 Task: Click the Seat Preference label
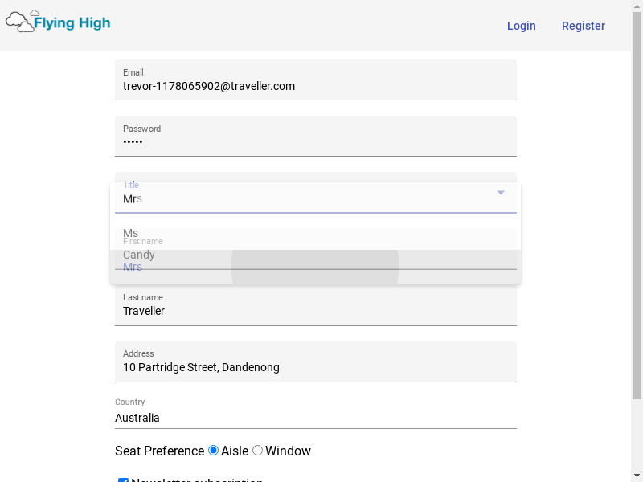159,451
